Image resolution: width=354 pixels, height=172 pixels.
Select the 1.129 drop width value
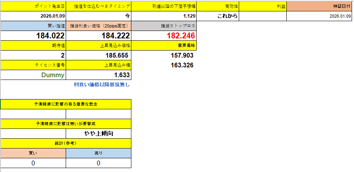pyautogui.click(x=164, y=16)
